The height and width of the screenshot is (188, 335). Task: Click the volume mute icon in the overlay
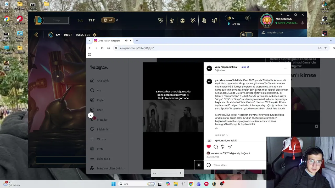(154, 173)
